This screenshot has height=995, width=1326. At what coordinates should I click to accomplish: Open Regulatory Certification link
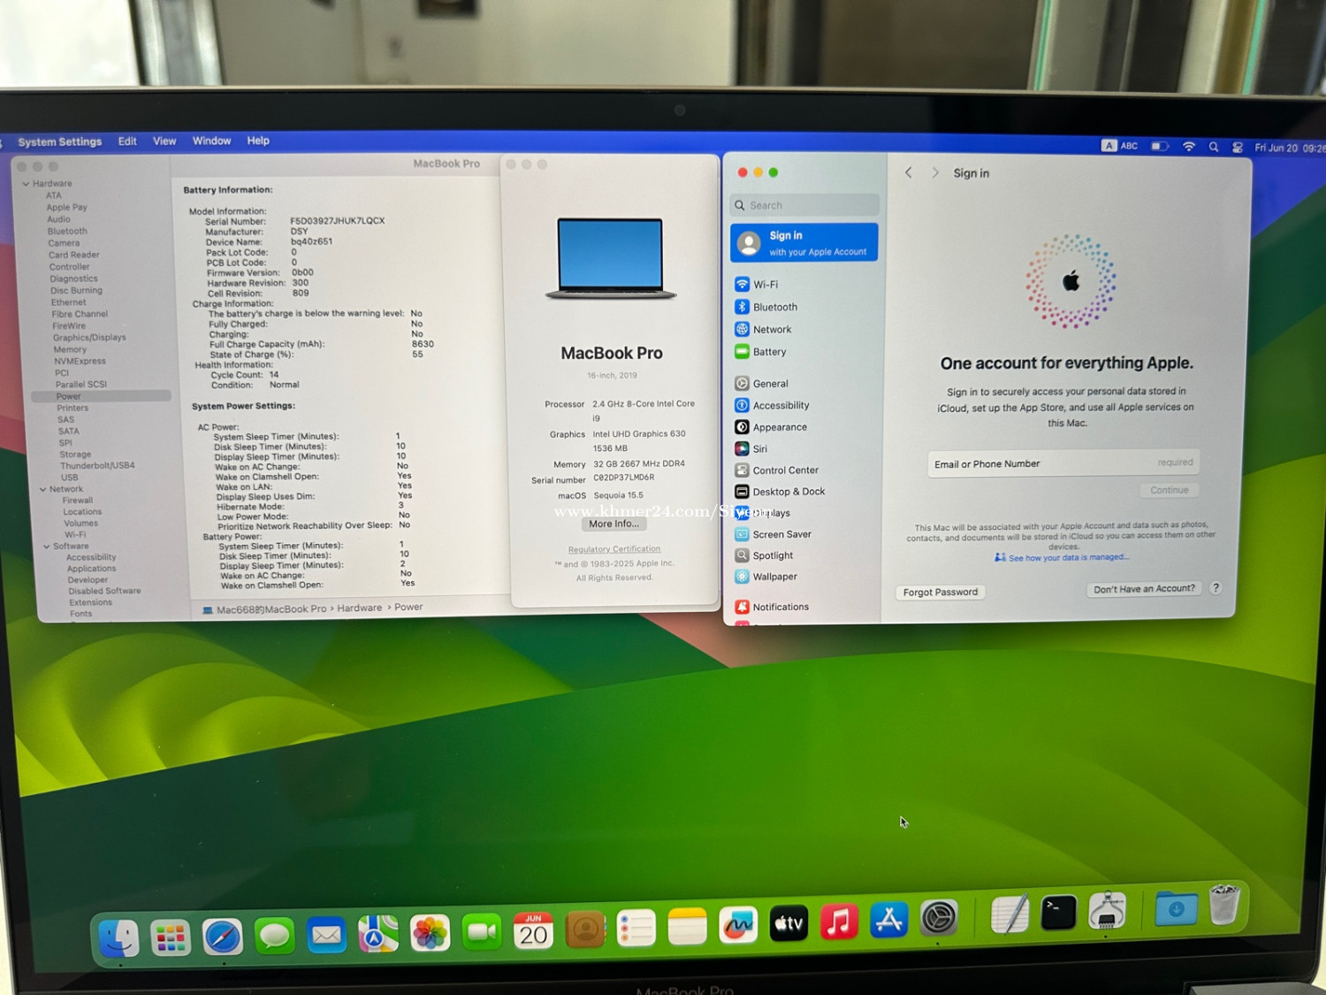(x=614, y=549)
